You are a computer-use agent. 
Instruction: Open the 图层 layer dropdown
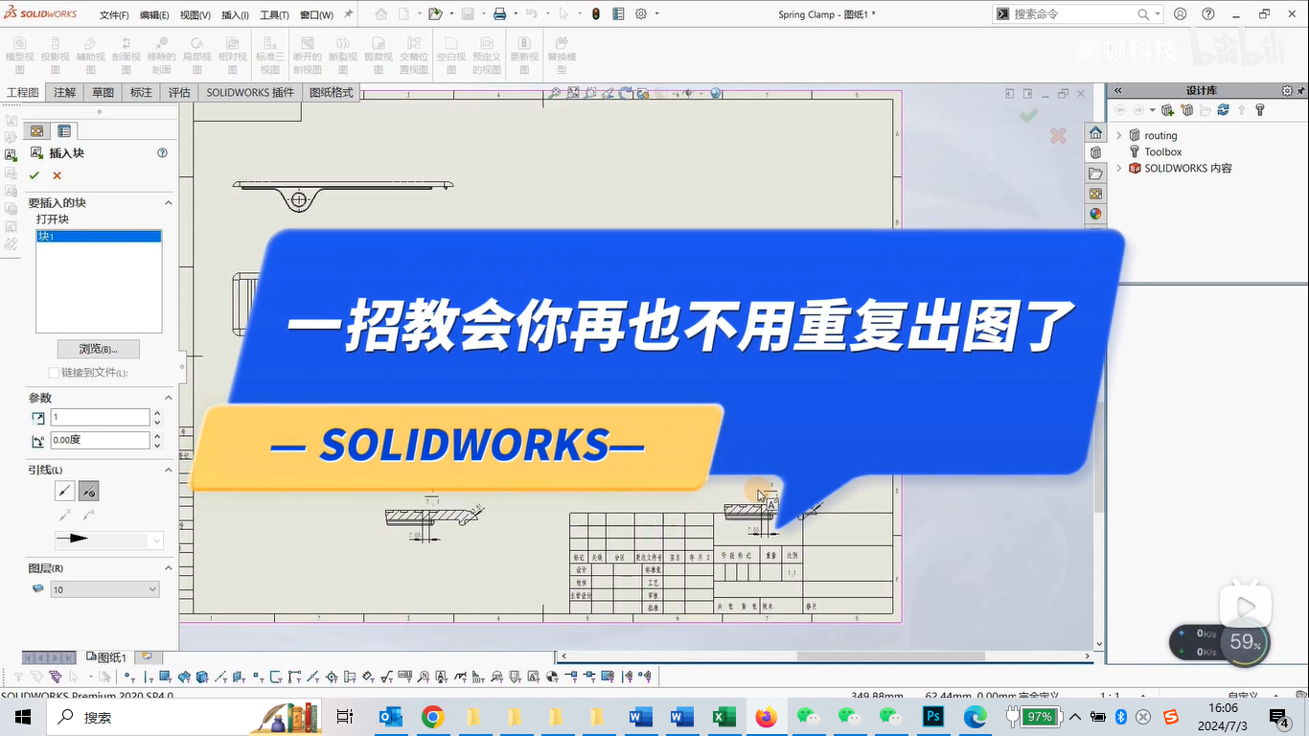104,589
